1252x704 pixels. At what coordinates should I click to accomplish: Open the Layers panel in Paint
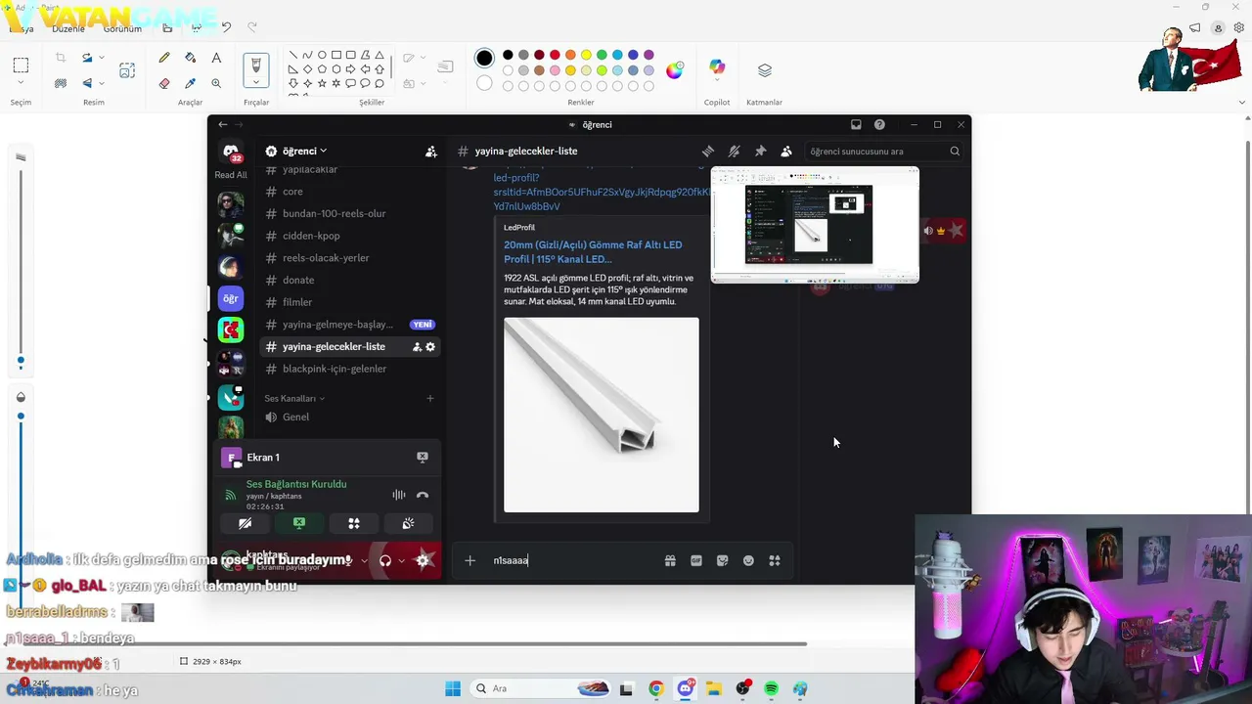click(x=765, y=70)
